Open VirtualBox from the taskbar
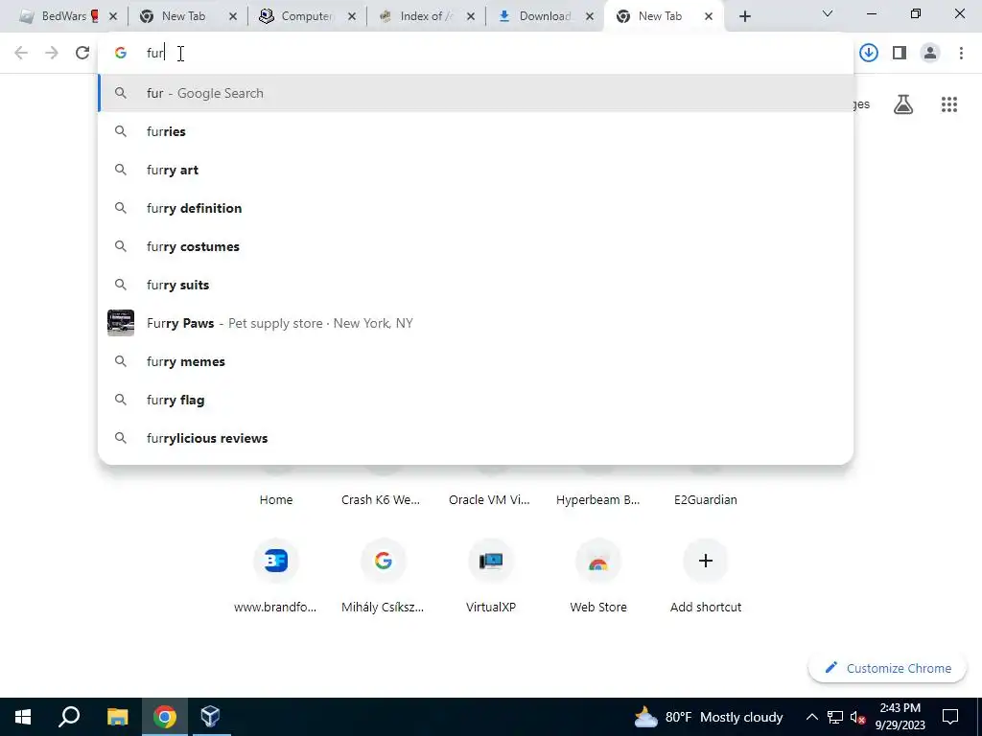 [211, 717]
